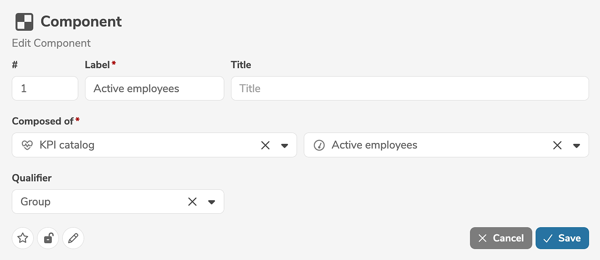The width and height of the screenshot is (600, 260).
Task: Clear the Active employees KPI selection
Action: [x=557, y=145]
